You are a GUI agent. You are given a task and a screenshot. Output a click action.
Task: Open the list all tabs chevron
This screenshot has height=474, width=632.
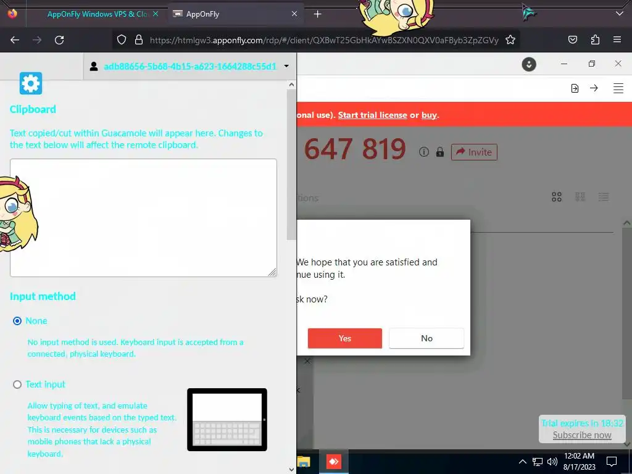[620, 14]
